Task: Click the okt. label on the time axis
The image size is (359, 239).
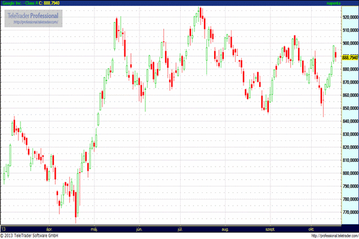Action: click(311, 229)
